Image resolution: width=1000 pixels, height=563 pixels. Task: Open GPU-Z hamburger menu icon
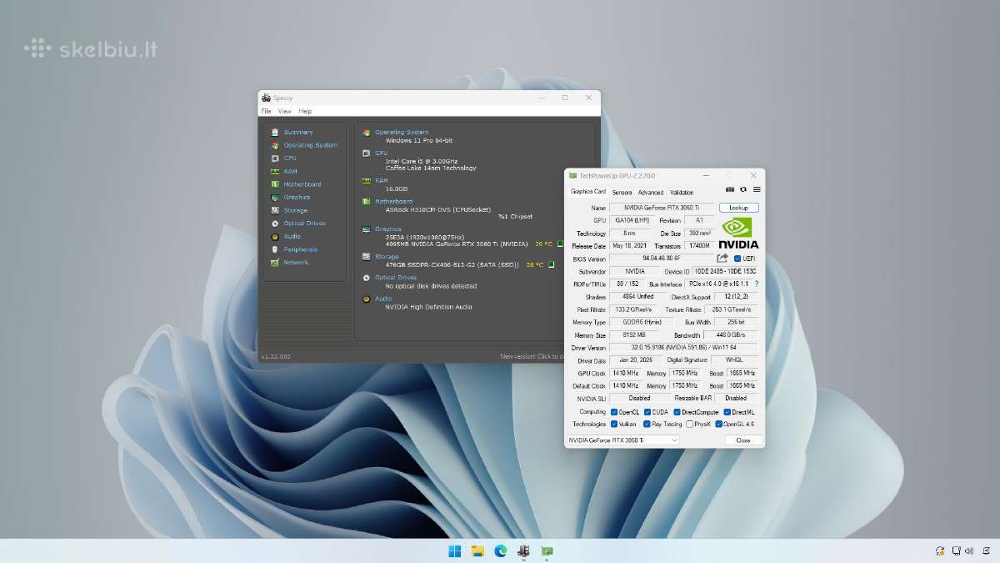757,189
